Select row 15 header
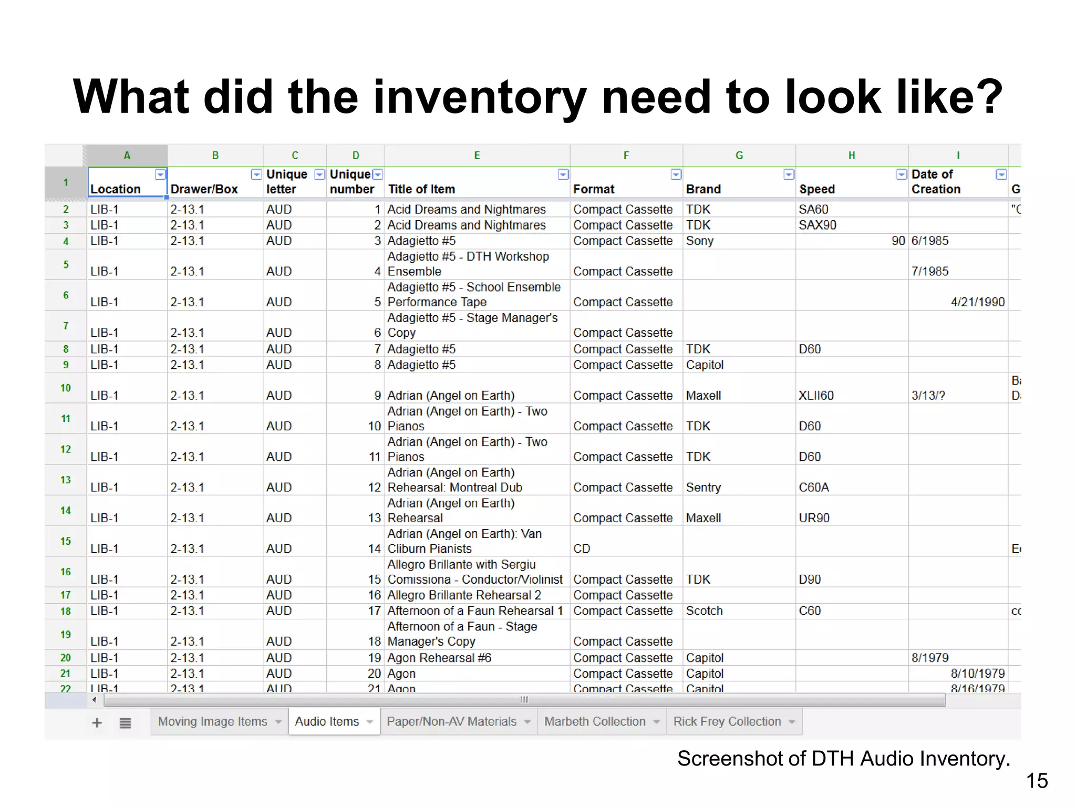Screen dimensions: 1076x807 (x=66, y=541)
